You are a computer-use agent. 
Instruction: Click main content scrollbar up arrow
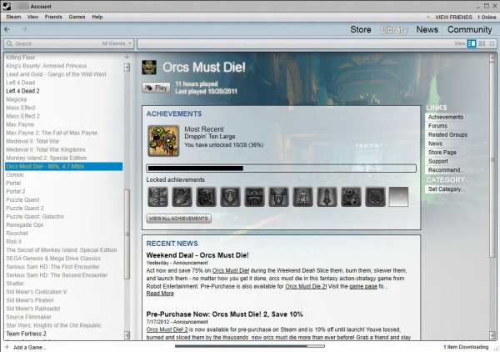point(492,58)
